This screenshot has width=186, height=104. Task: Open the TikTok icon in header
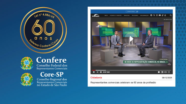[163, 15]
